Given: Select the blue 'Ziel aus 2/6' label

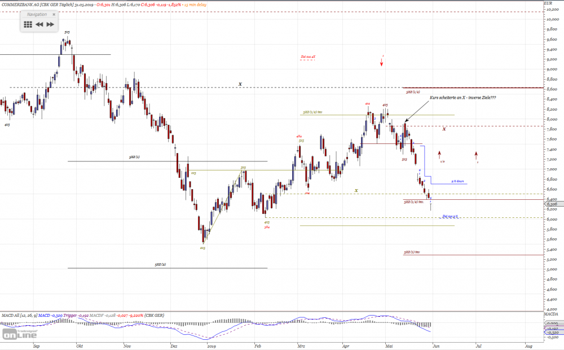Looking at the screenshot, I should (450, 216).
